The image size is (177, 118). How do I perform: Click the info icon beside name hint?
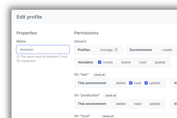pos(18,57)
